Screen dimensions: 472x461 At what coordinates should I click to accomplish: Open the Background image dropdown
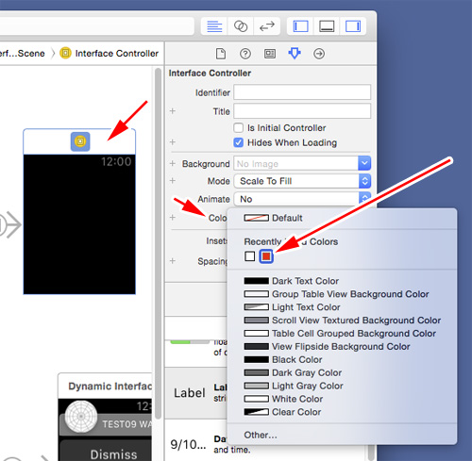pyautogui.click(x=302, y=163)
